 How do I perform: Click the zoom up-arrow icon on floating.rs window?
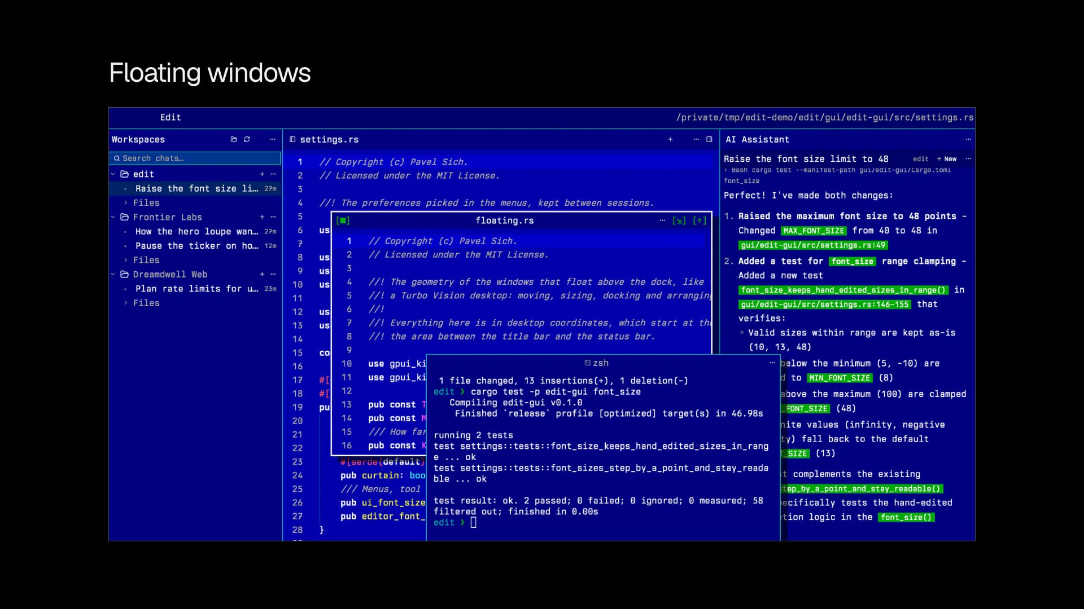pyautogui.click(x=700, y=220)
